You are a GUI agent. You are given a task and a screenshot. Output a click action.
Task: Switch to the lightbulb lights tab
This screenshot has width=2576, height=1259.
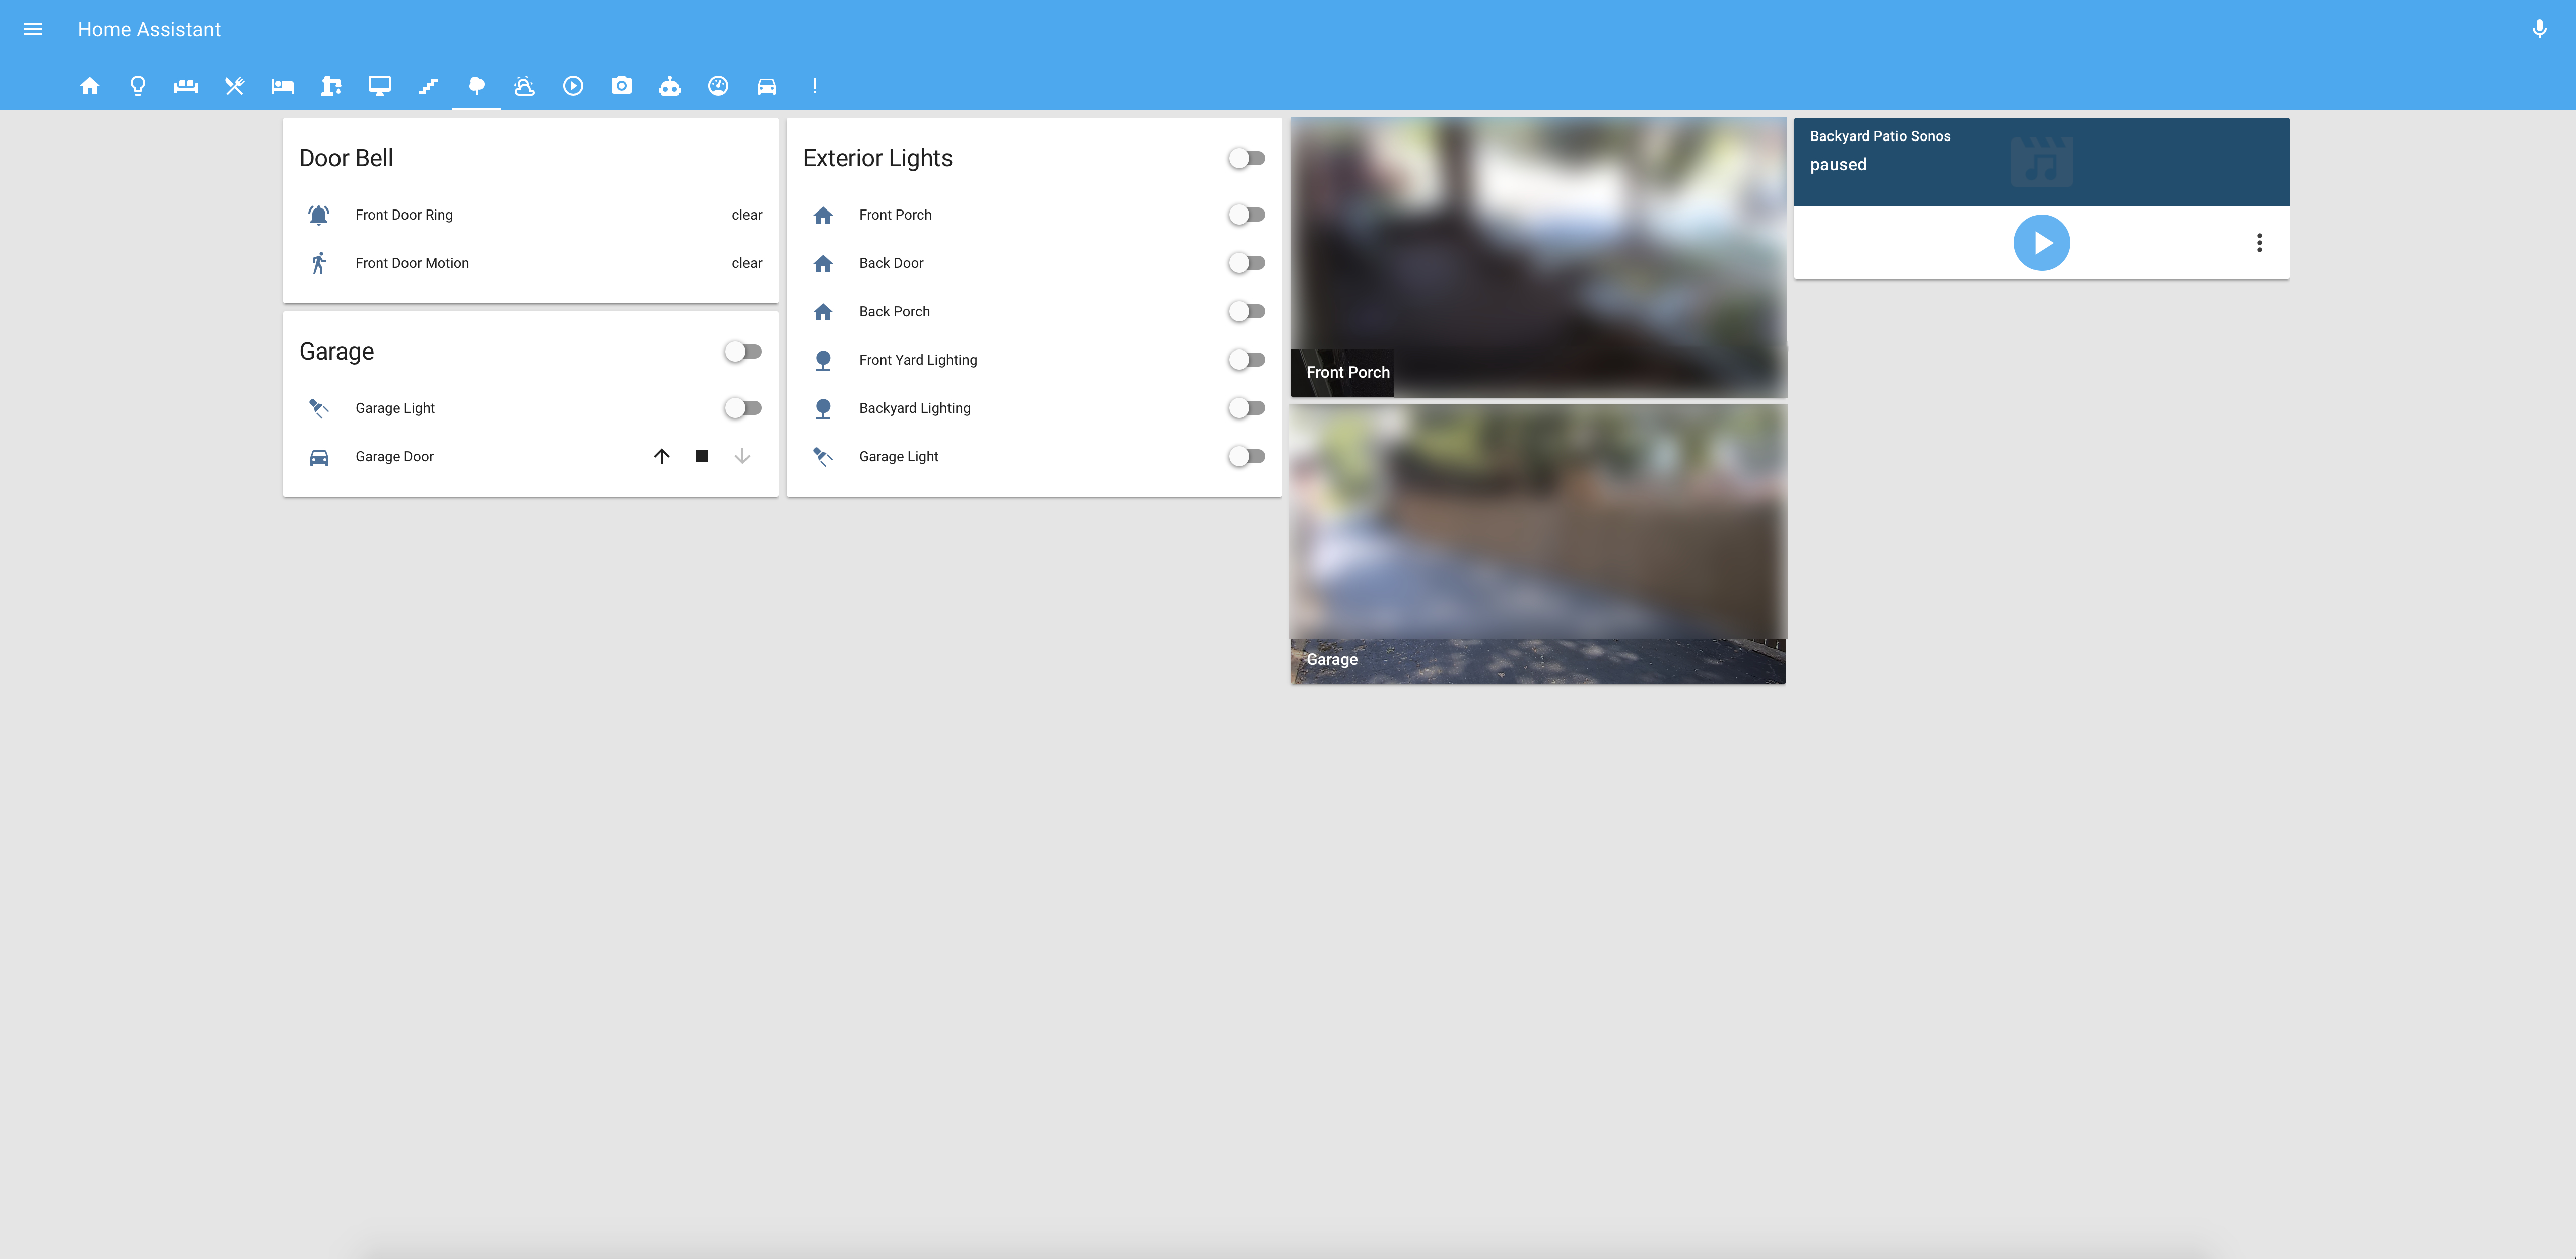138,86
